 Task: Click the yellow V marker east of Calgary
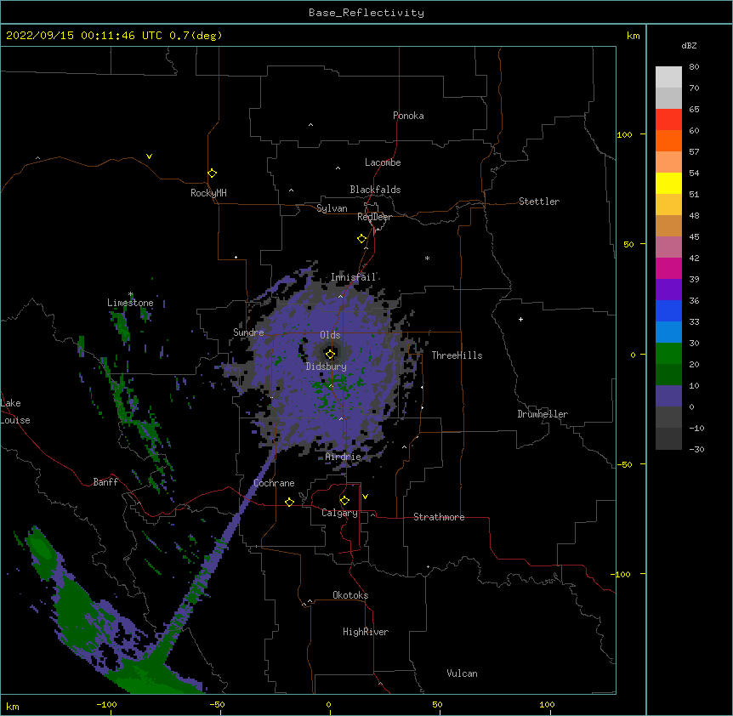(x=365, y=497)
